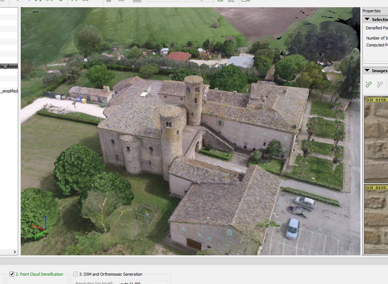Click the XYZ axis gizmo in the 3D view
The width and height of the screenshot is (388, 284).
click(41, 228)
